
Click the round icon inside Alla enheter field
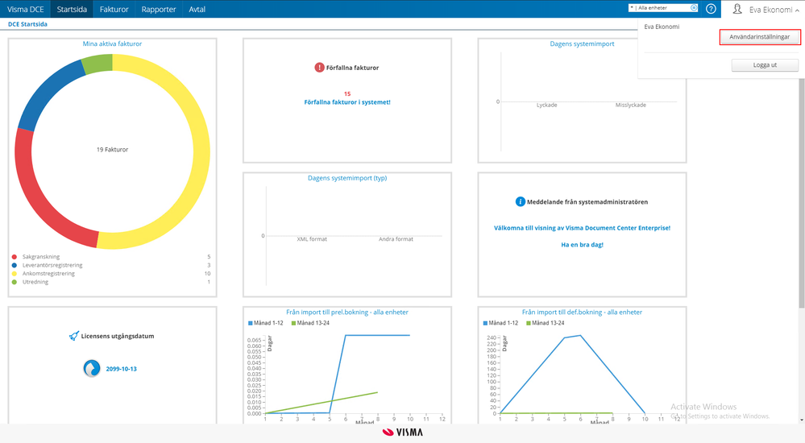[x=694, y=8]
